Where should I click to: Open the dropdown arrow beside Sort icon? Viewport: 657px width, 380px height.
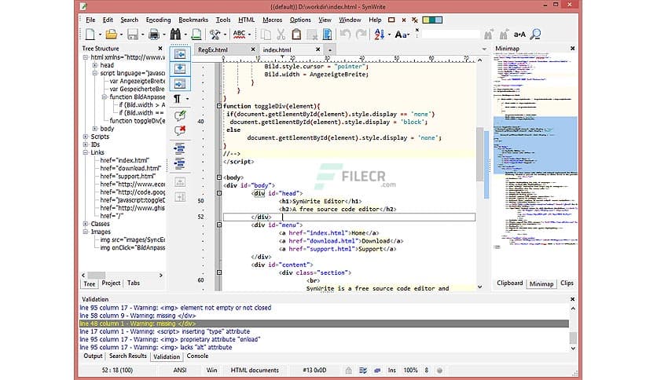389,35
